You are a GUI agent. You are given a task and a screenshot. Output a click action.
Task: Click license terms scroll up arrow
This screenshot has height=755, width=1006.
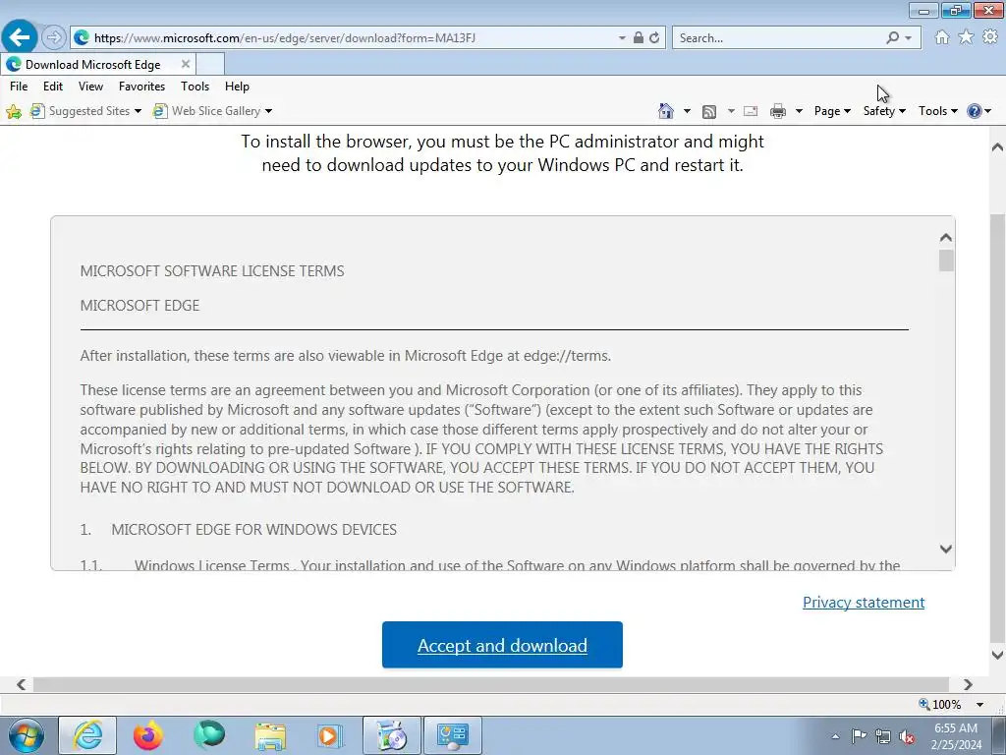pos(946,238)
